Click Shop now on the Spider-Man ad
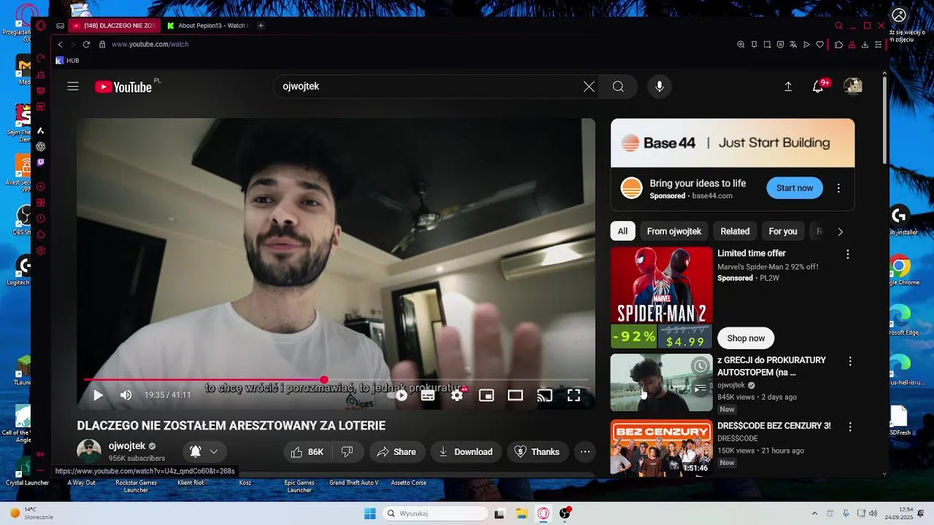The image size is (934, 525). coord(746,338)
